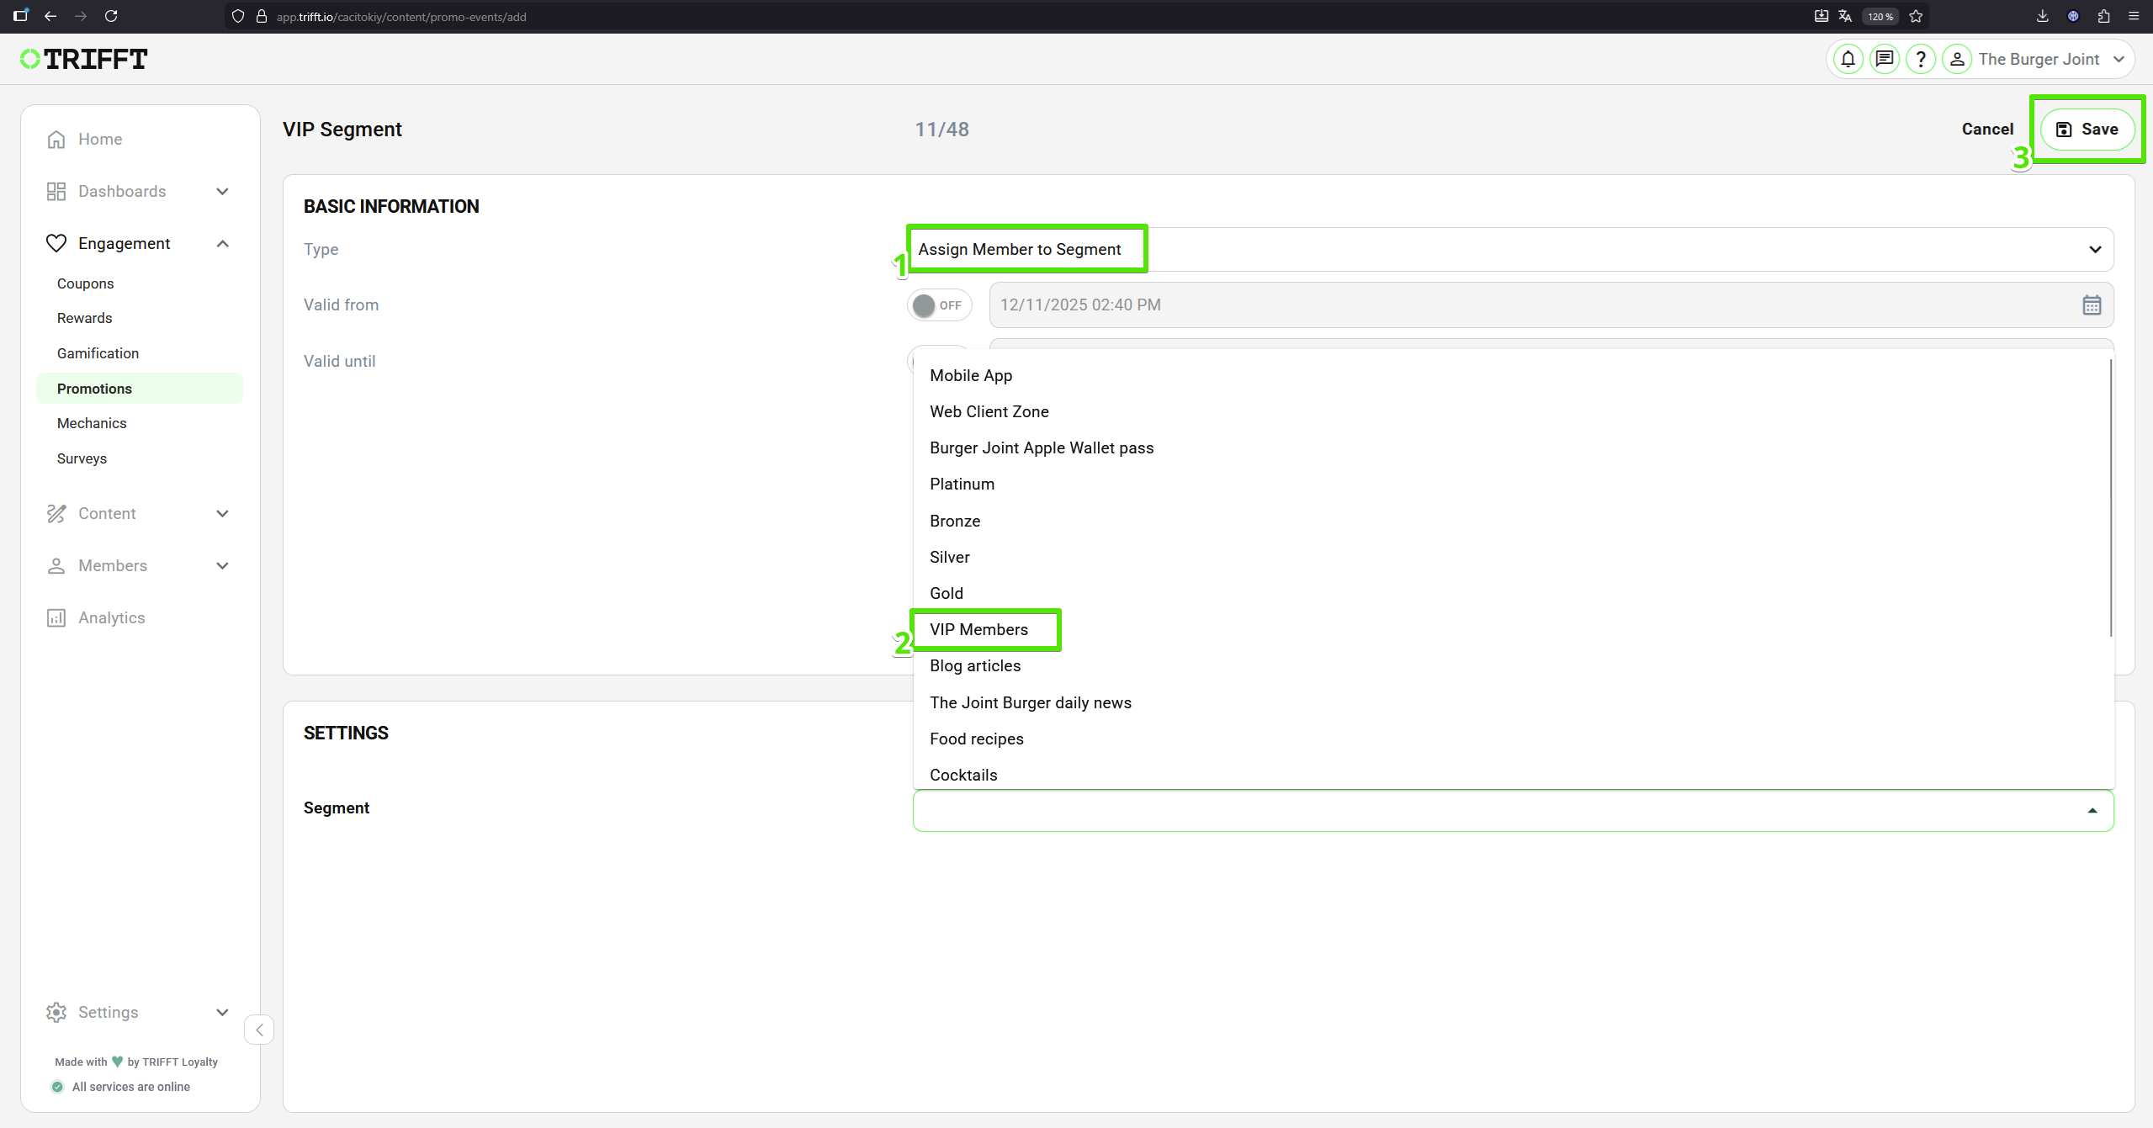This screenshot has height=1128, width=2153.
Task: Click the Home icon in sidebar
Action: click(56, 138)
